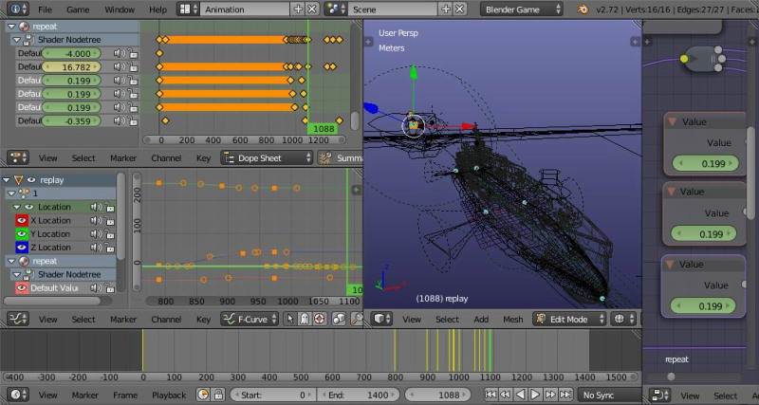Open the Game menu
Screen dimensions: 759x405
78,9
